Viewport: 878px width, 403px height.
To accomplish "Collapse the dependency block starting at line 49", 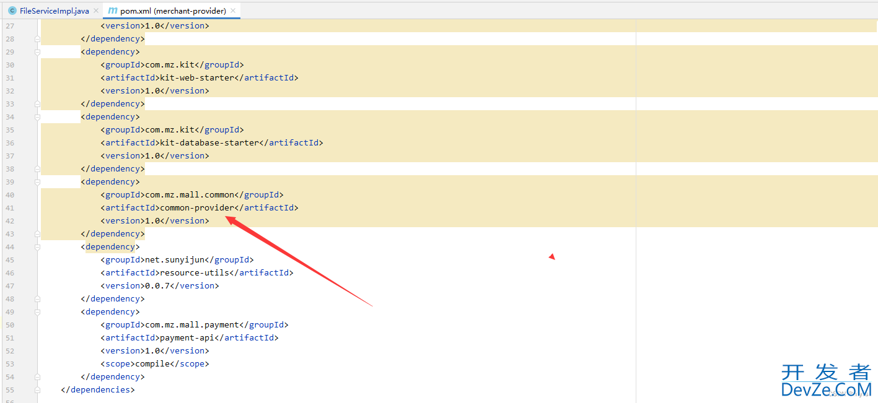I will point(38,312).
